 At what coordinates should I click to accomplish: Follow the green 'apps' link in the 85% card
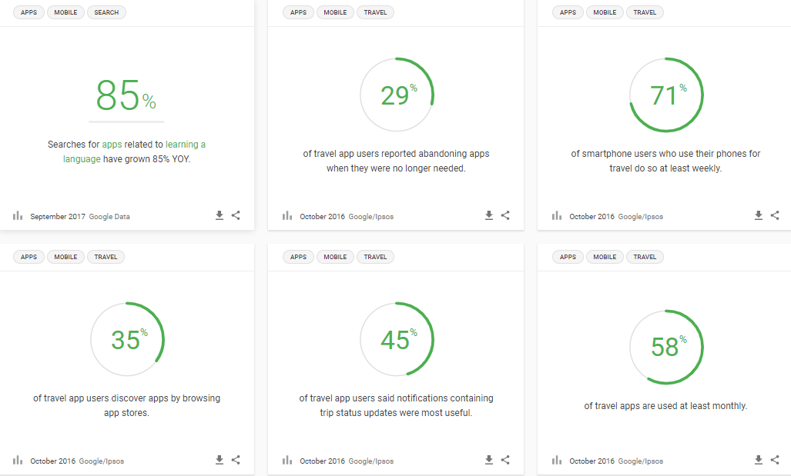click(x=112, y=145)
